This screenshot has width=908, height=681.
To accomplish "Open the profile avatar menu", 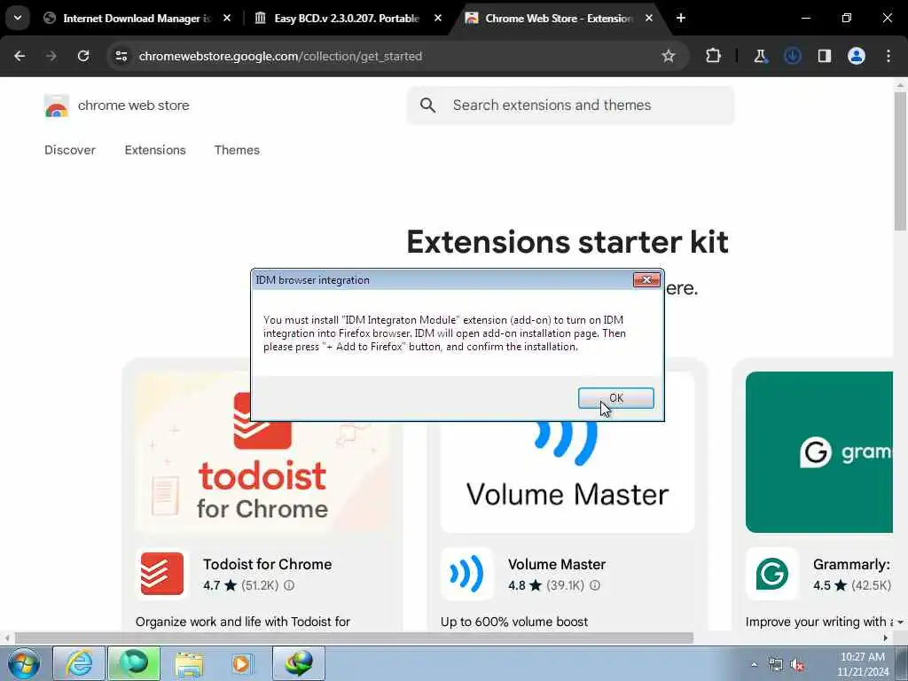I will 857,56.
